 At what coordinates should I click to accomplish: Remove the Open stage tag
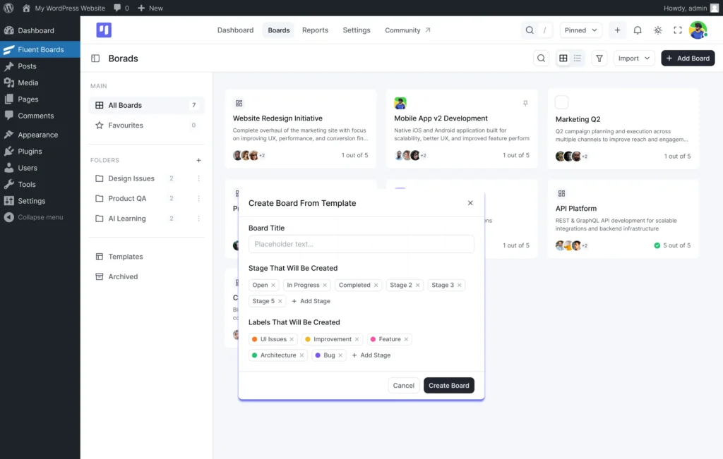point(273,285)
